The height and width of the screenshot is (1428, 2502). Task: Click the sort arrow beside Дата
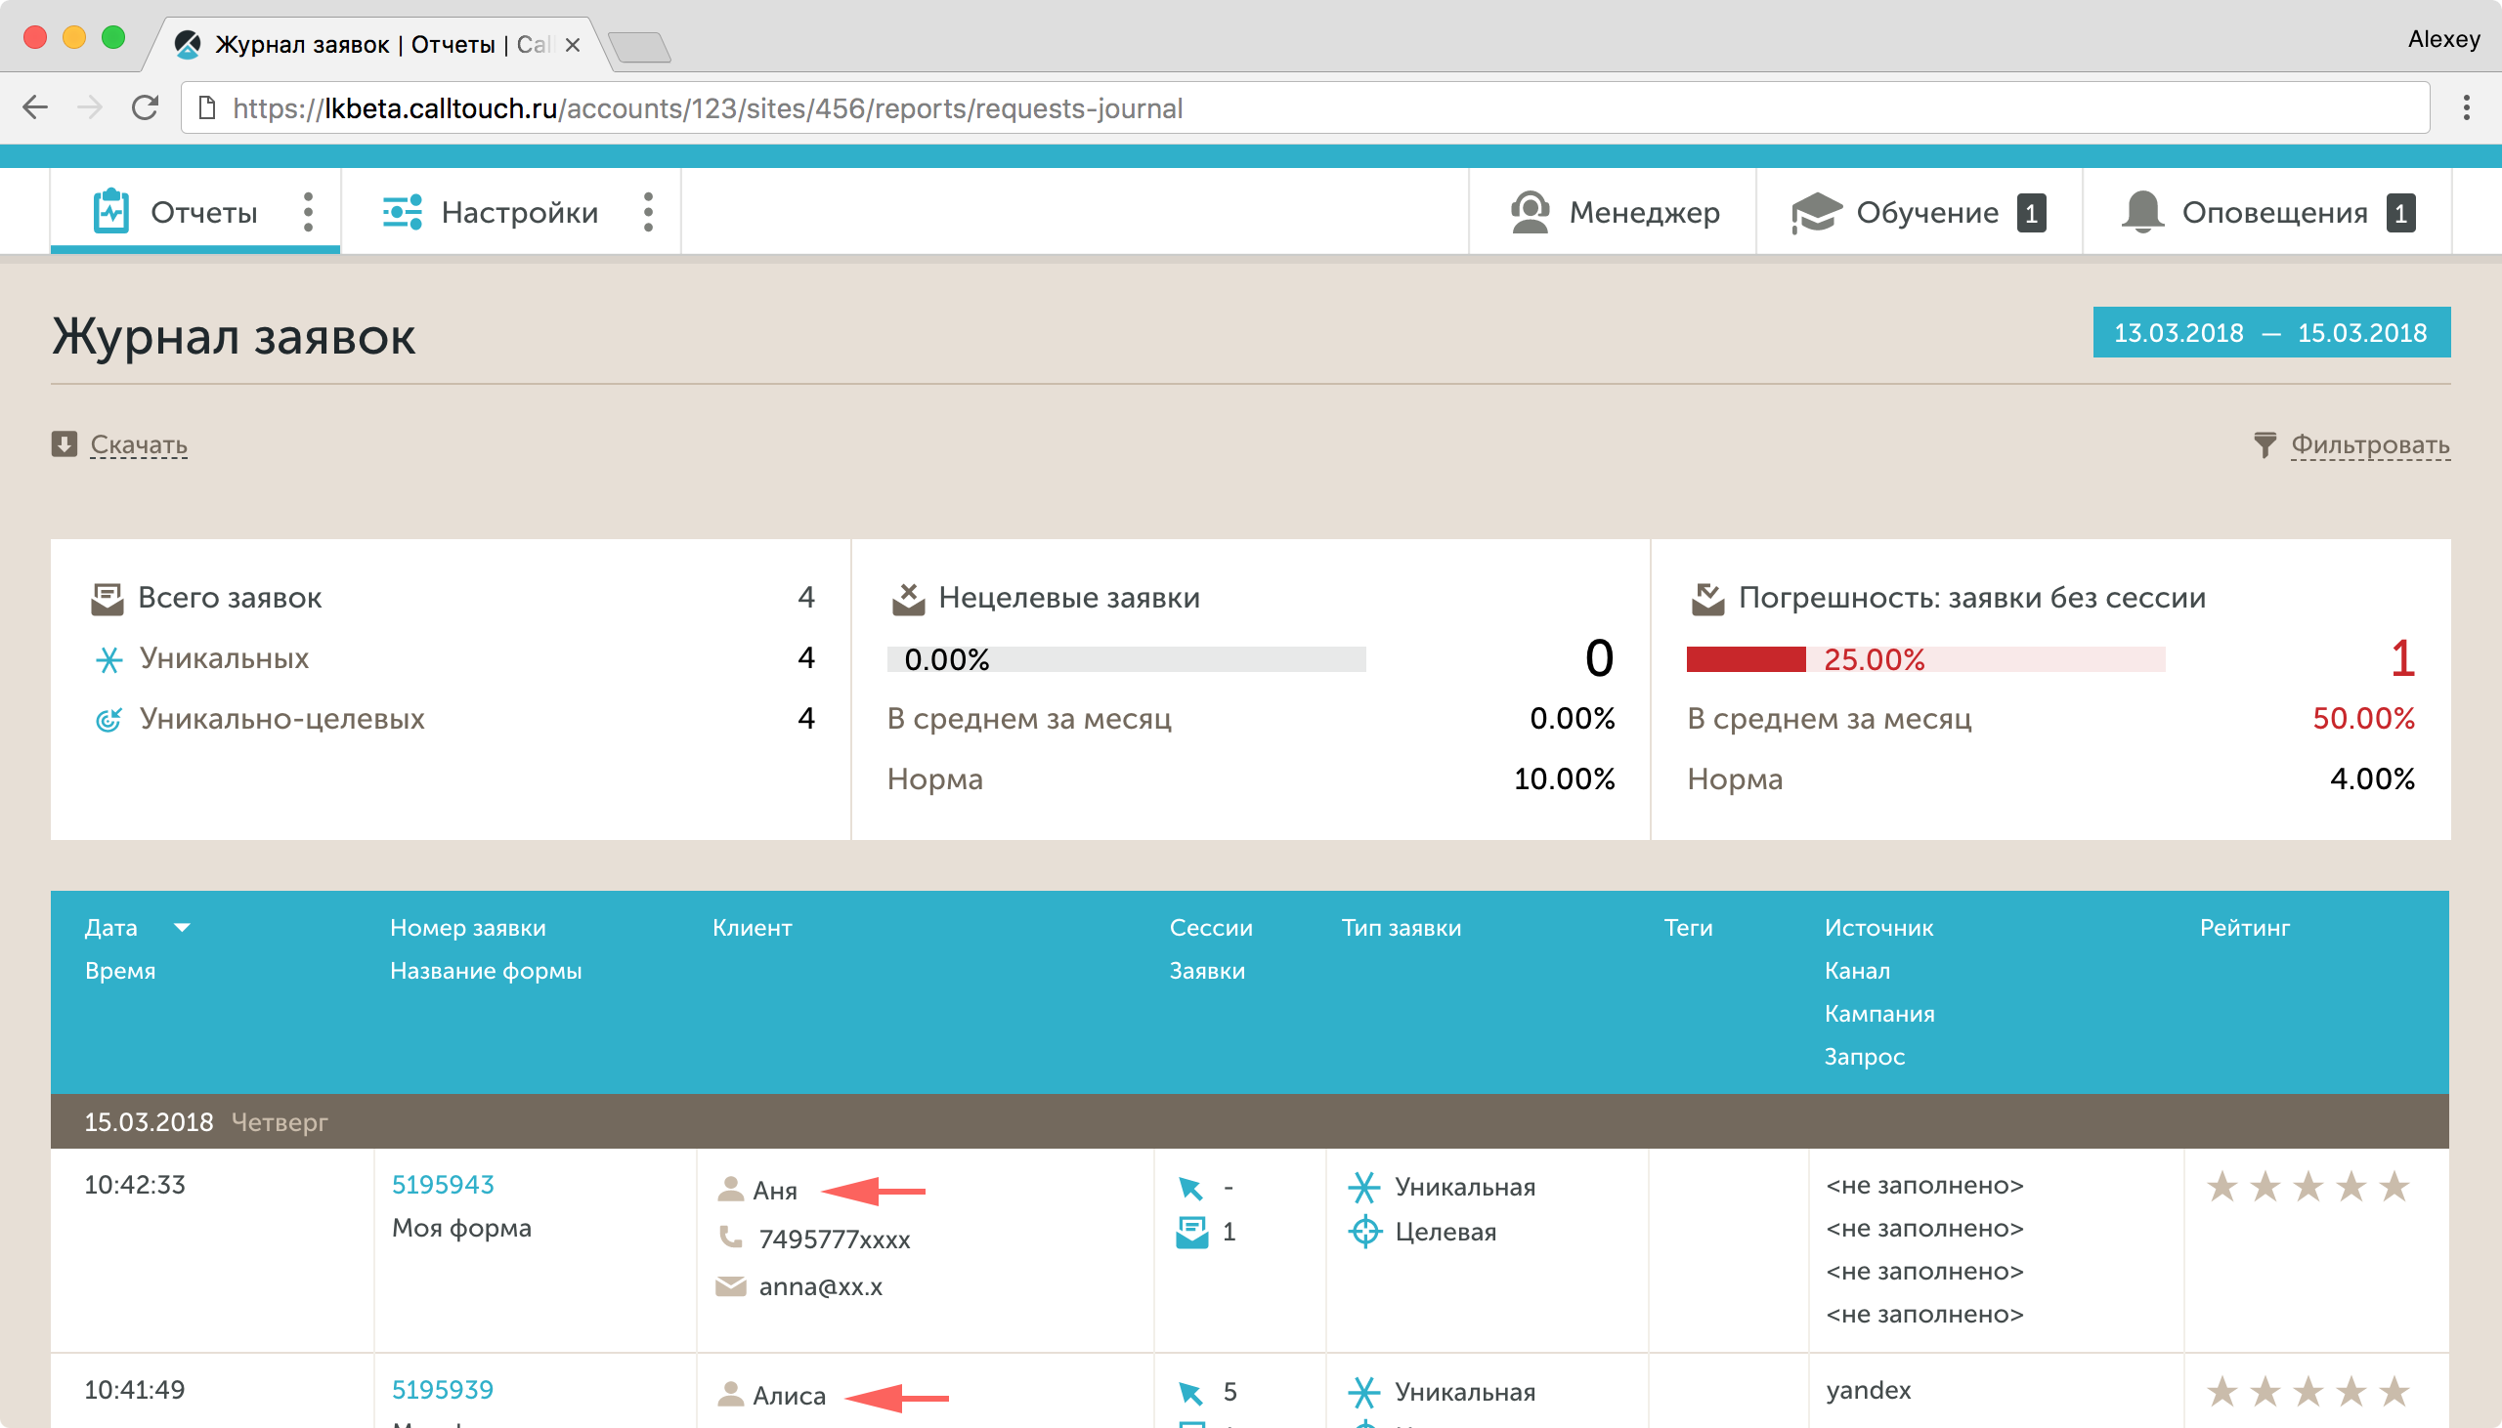(182, 927)
